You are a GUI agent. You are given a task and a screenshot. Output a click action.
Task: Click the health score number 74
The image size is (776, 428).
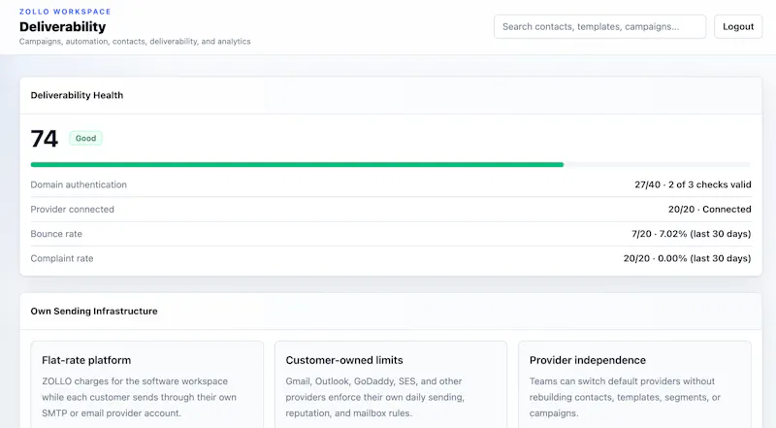coord(44,139)
